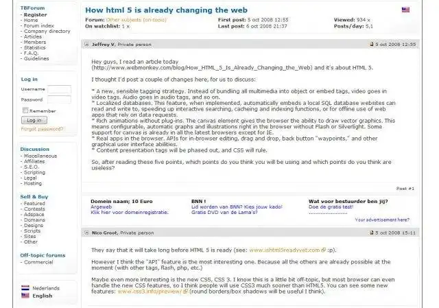Click the US flag icon beside thread title
This screenshot has height=308, width=439.
[x=405, y=10]
